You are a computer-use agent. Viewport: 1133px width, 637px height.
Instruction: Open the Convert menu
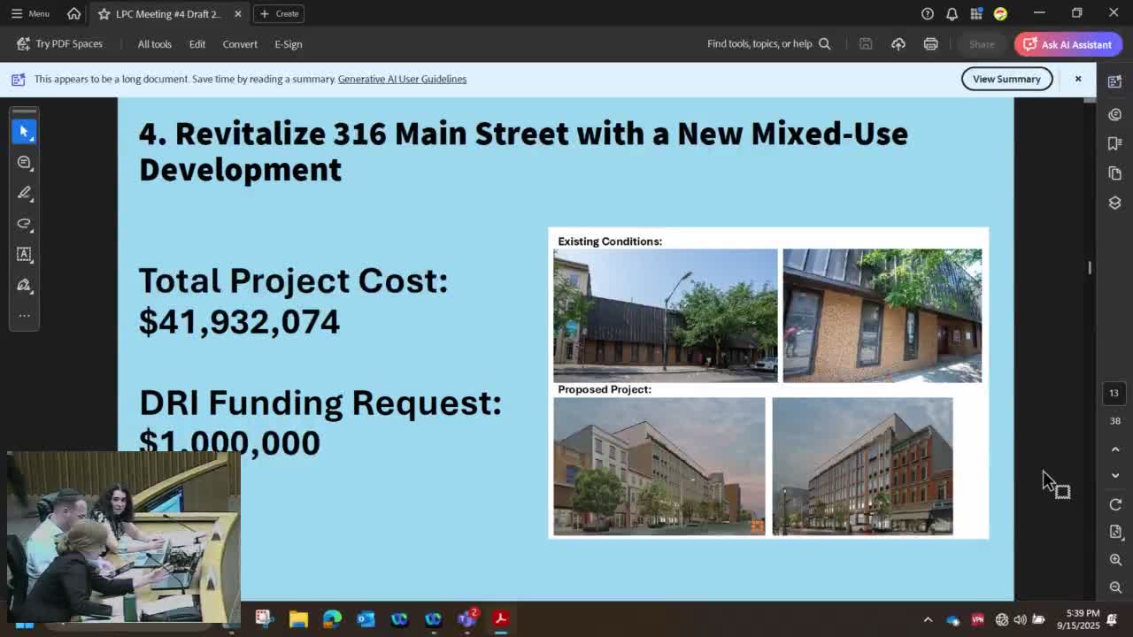[240, 44]
